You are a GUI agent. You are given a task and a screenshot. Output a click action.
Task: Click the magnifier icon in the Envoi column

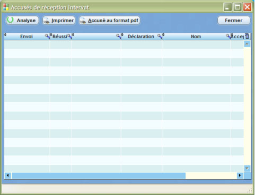pyautogui.click(x=47, y=37)
